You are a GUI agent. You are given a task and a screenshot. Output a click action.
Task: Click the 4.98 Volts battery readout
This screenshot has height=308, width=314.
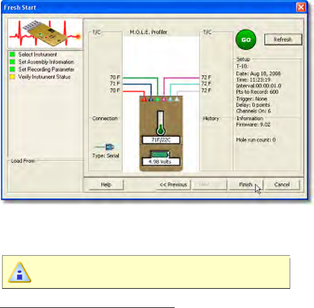[161, 162]
